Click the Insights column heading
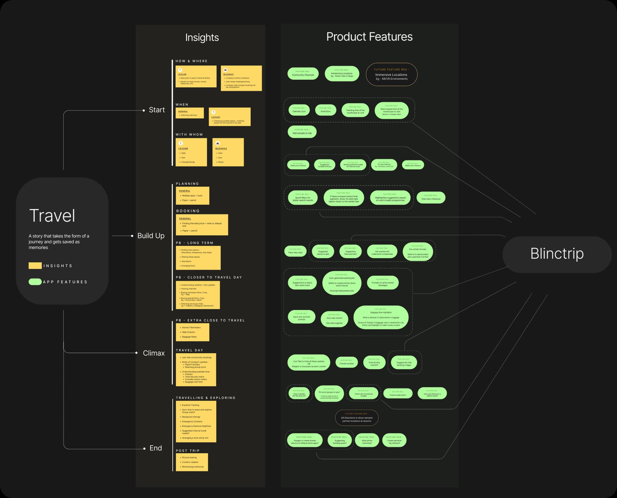The height and width of the screenshot is (498, 617). 202,38
